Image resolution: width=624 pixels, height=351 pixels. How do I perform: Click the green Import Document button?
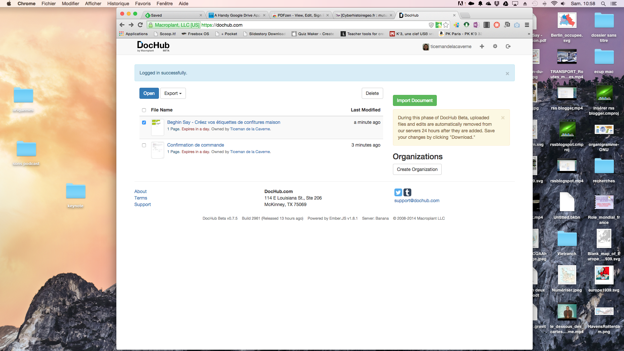(415, 100)
